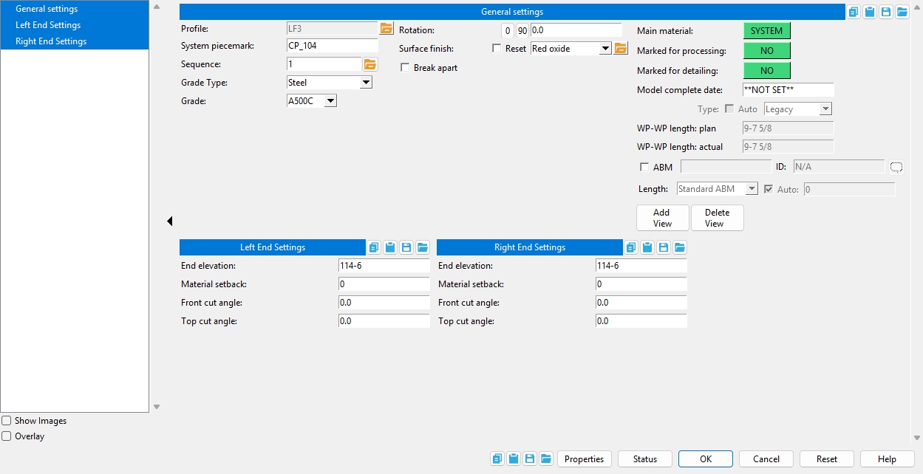
Task: Click the copy icon in General settings header
Action: [x=854, y=12]
